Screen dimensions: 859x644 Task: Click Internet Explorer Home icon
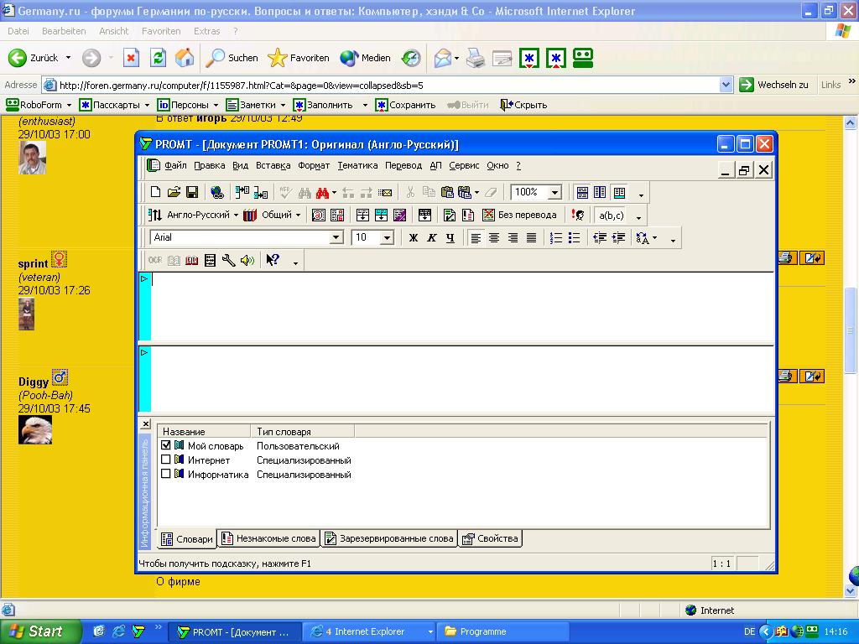tap(185, 58)
